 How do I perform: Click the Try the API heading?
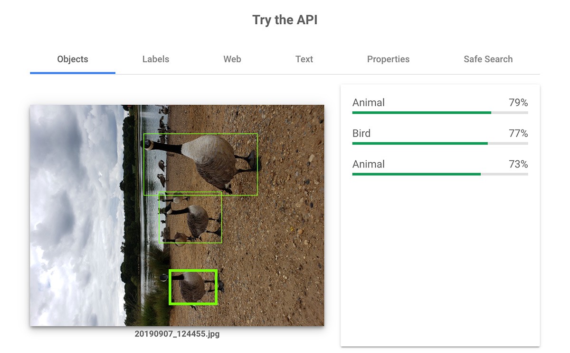pos(285,20)
